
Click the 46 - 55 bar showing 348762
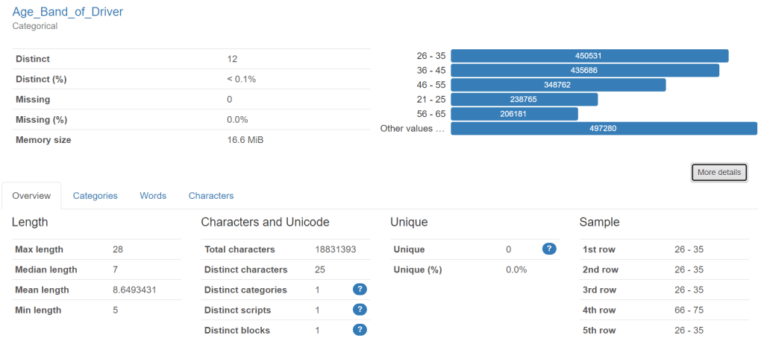557,85
